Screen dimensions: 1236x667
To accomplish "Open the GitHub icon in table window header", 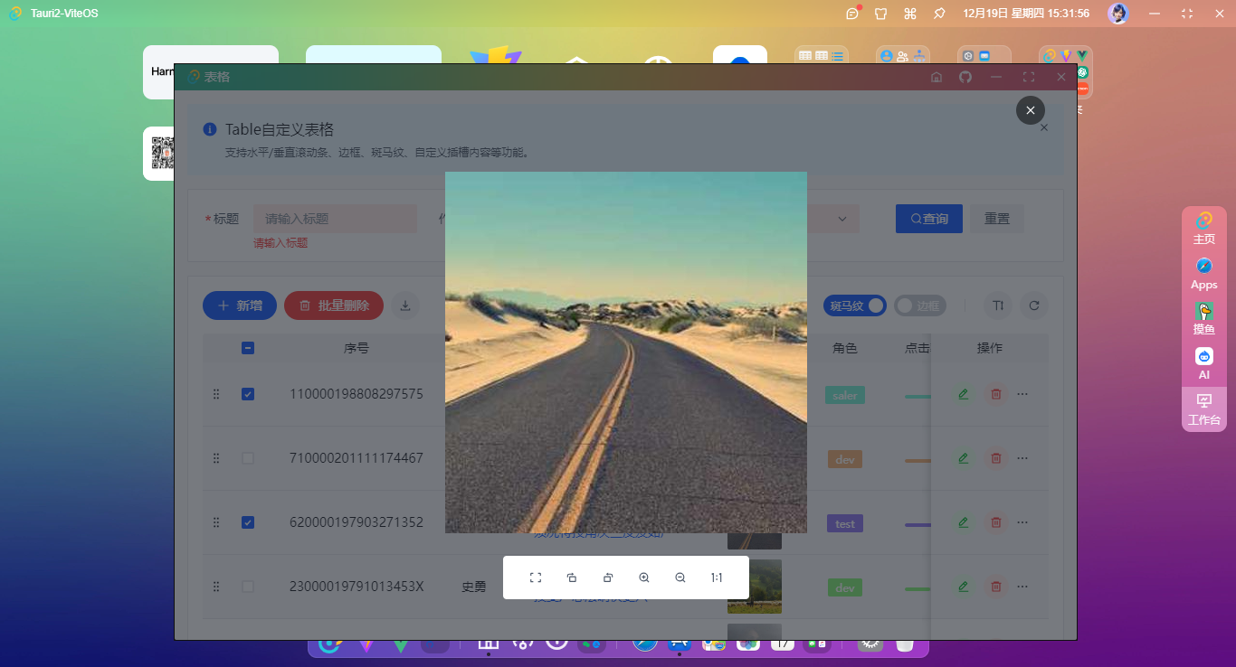I will click(965, 77).
